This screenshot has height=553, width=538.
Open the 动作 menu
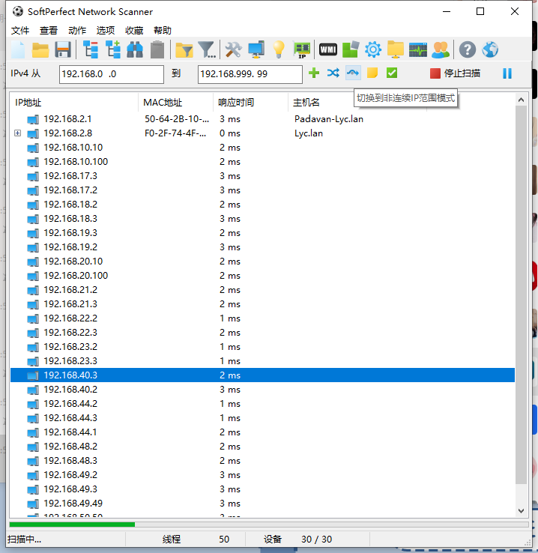tap(77, 30)
